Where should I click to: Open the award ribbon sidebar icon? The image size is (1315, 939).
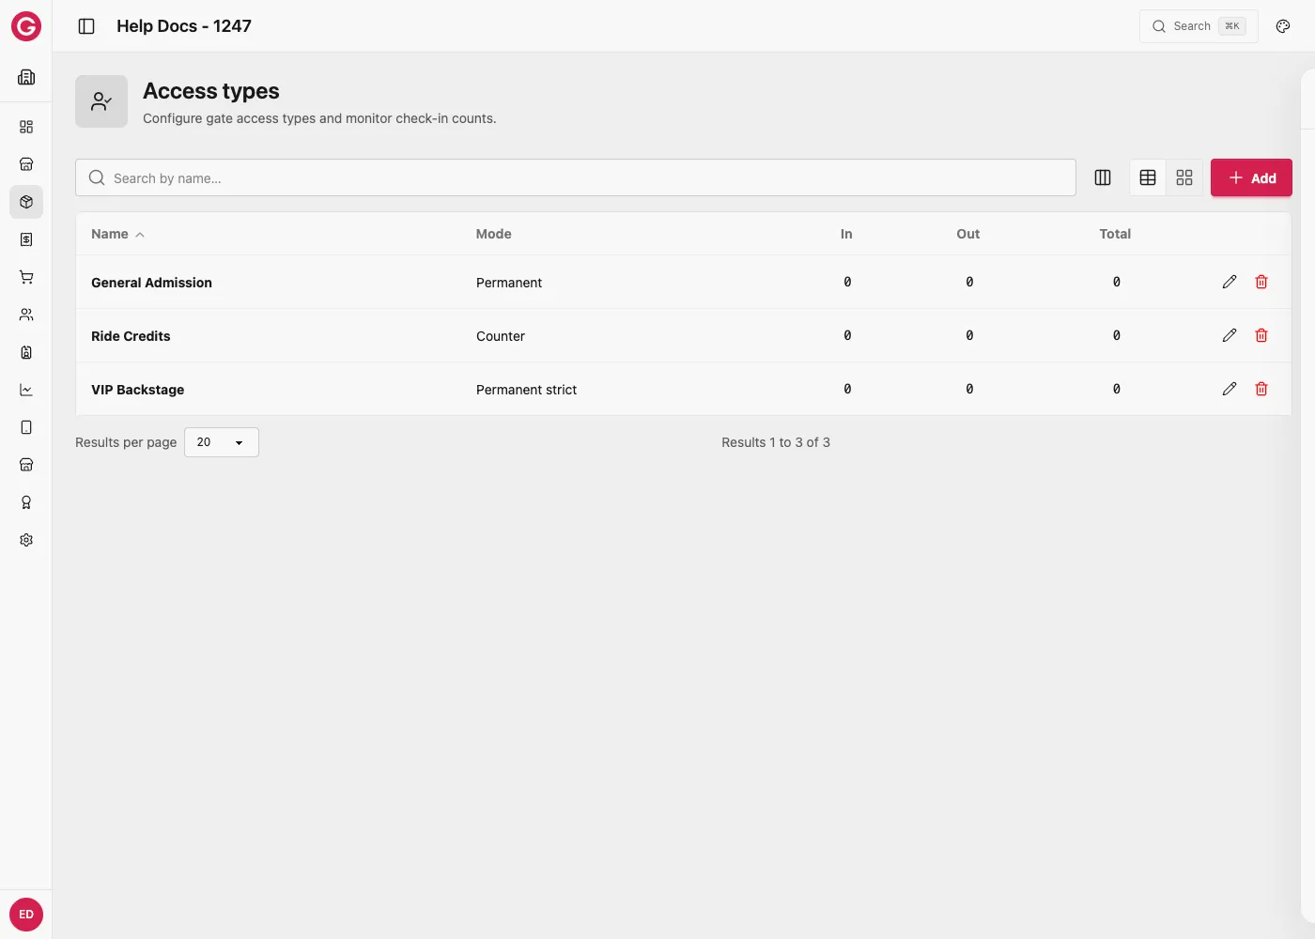click(x=26, y=502)
